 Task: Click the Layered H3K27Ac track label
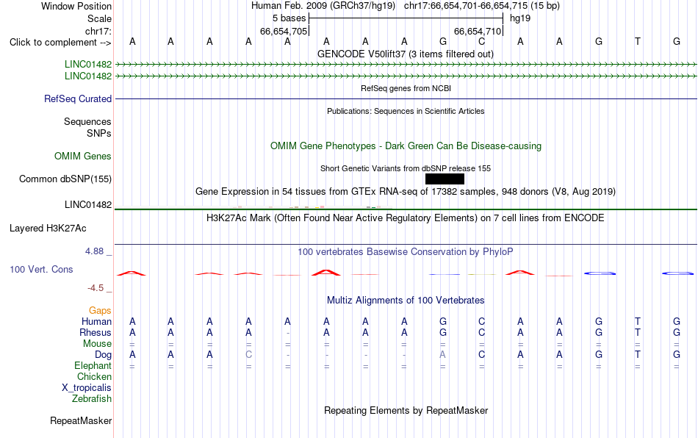[48, 229]
